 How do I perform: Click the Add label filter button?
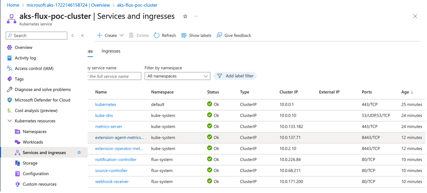(235, 76)
